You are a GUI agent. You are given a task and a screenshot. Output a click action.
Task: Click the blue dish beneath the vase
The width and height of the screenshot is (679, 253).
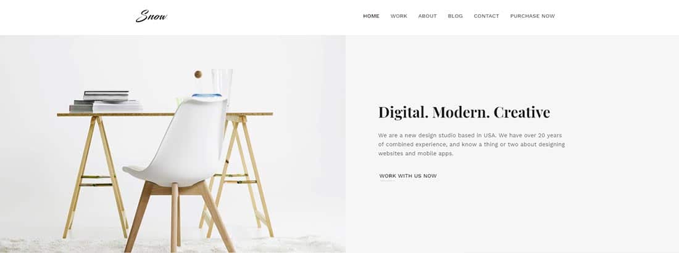point(207,95)
